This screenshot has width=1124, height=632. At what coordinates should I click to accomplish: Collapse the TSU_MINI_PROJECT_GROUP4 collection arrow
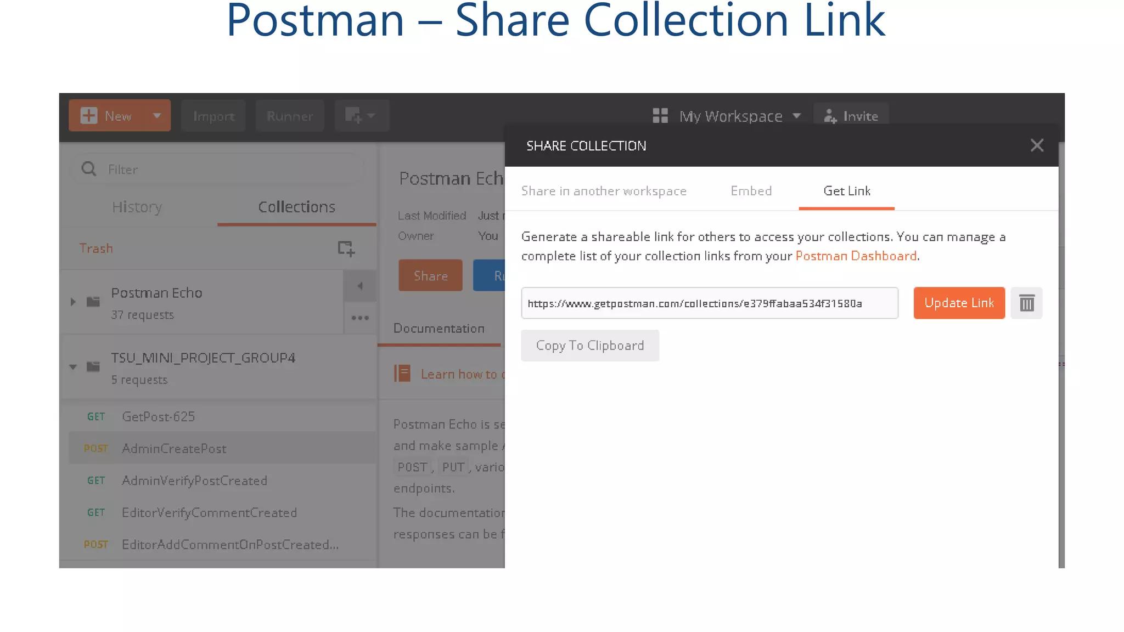[x=73, y=366]
